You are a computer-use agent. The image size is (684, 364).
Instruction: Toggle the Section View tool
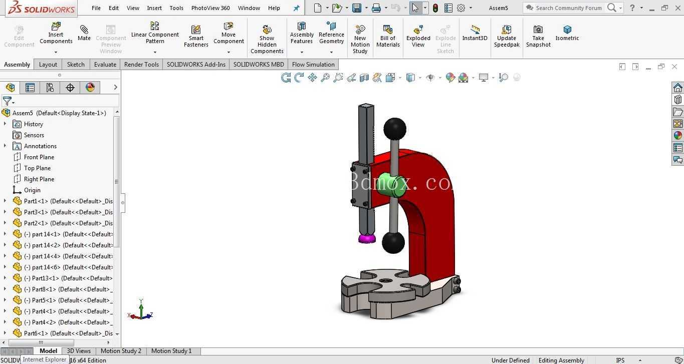364,78
